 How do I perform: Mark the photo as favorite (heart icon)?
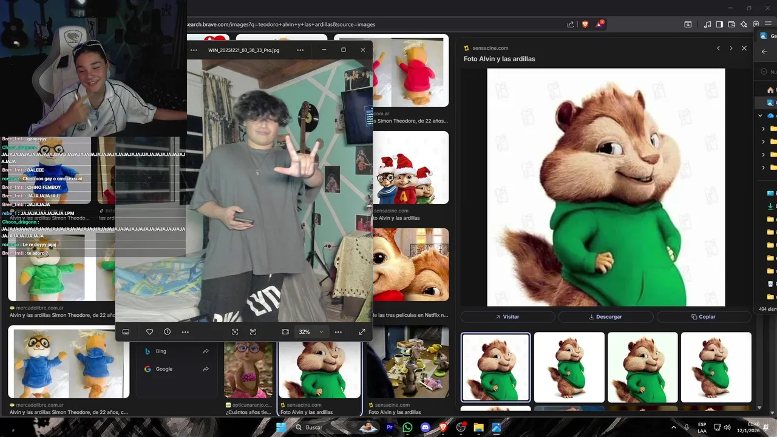[x=149, y=332]
